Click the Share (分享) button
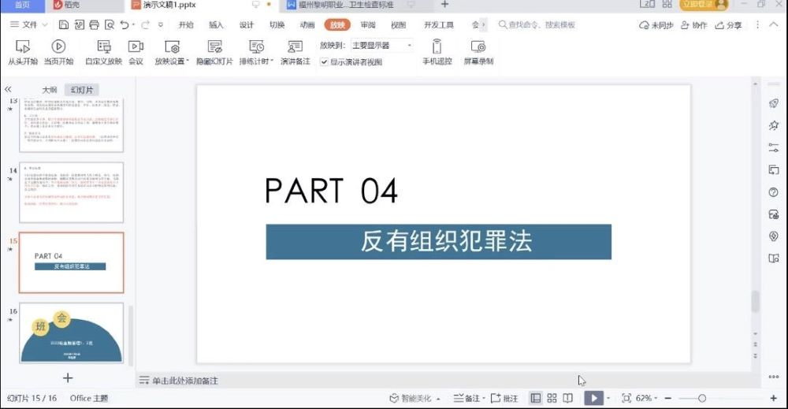The width and height of the screenshot is (788, 409). point(728,25)
